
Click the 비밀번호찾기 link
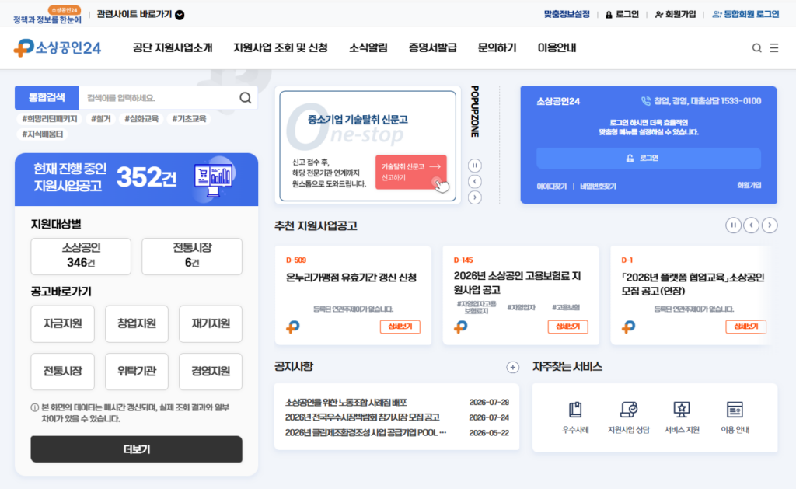coord(598,187)
